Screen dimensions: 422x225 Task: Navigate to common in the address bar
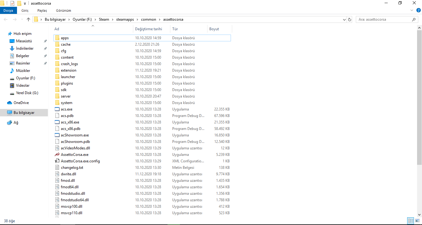[148, 19]
